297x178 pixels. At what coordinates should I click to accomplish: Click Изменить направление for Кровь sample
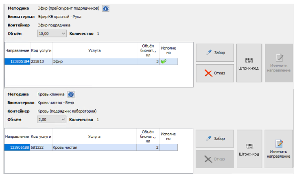pos(279,149)
